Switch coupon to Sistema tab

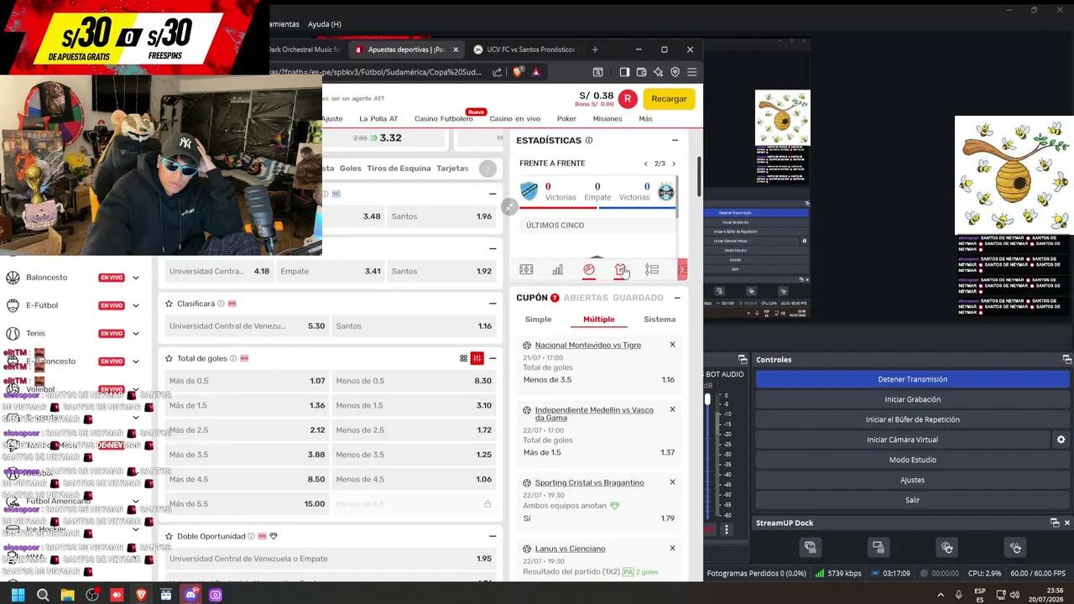(660, 319)
